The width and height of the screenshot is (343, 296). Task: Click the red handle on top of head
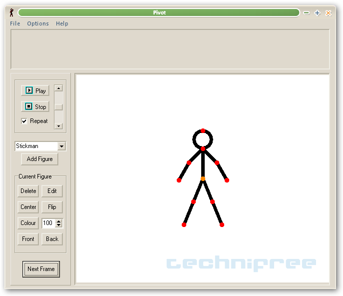[x=203, y=130]
